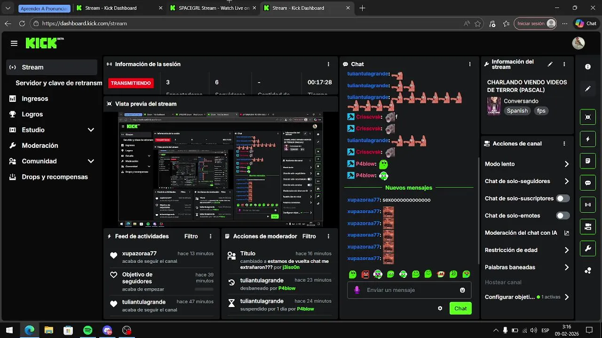Click the Nuevos mensajes divider label
The width and height of the screenshot is (602, 338).
408,188
